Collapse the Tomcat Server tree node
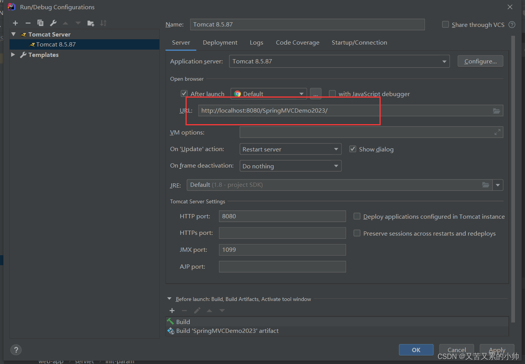This screenshot has width=525, height=364. tap(13, 34)
